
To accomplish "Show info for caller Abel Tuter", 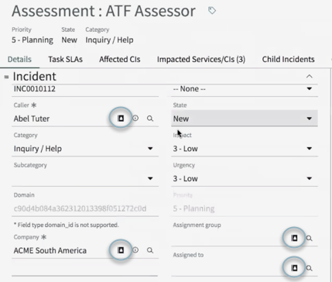I will click(135, 119).
